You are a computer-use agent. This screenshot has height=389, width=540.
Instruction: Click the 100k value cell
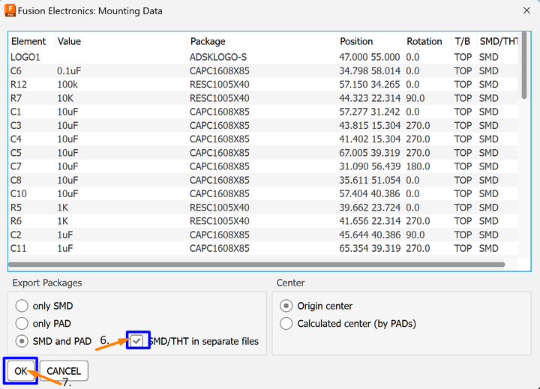point(67,85)
